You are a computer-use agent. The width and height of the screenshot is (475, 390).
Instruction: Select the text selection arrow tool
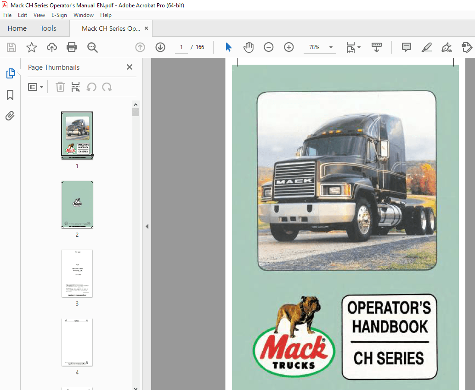[228, 47]
